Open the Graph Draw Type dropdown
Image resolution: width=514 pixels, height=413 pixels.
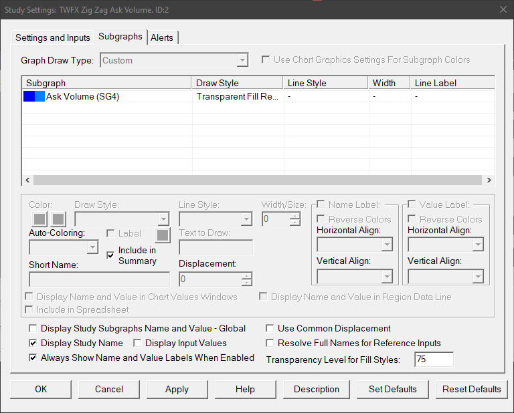pyautogui.click(x=175, y=60)
